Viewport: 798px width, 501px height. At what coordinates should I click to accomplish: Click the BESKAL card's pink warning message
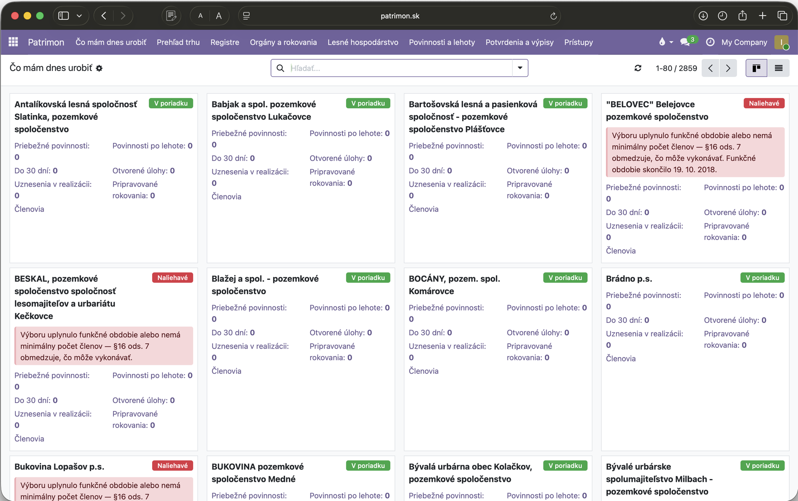tap(104, 346)
